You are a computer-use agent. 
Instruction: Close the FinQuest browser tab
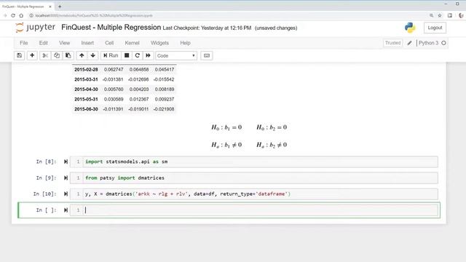(x=50, y=7)
